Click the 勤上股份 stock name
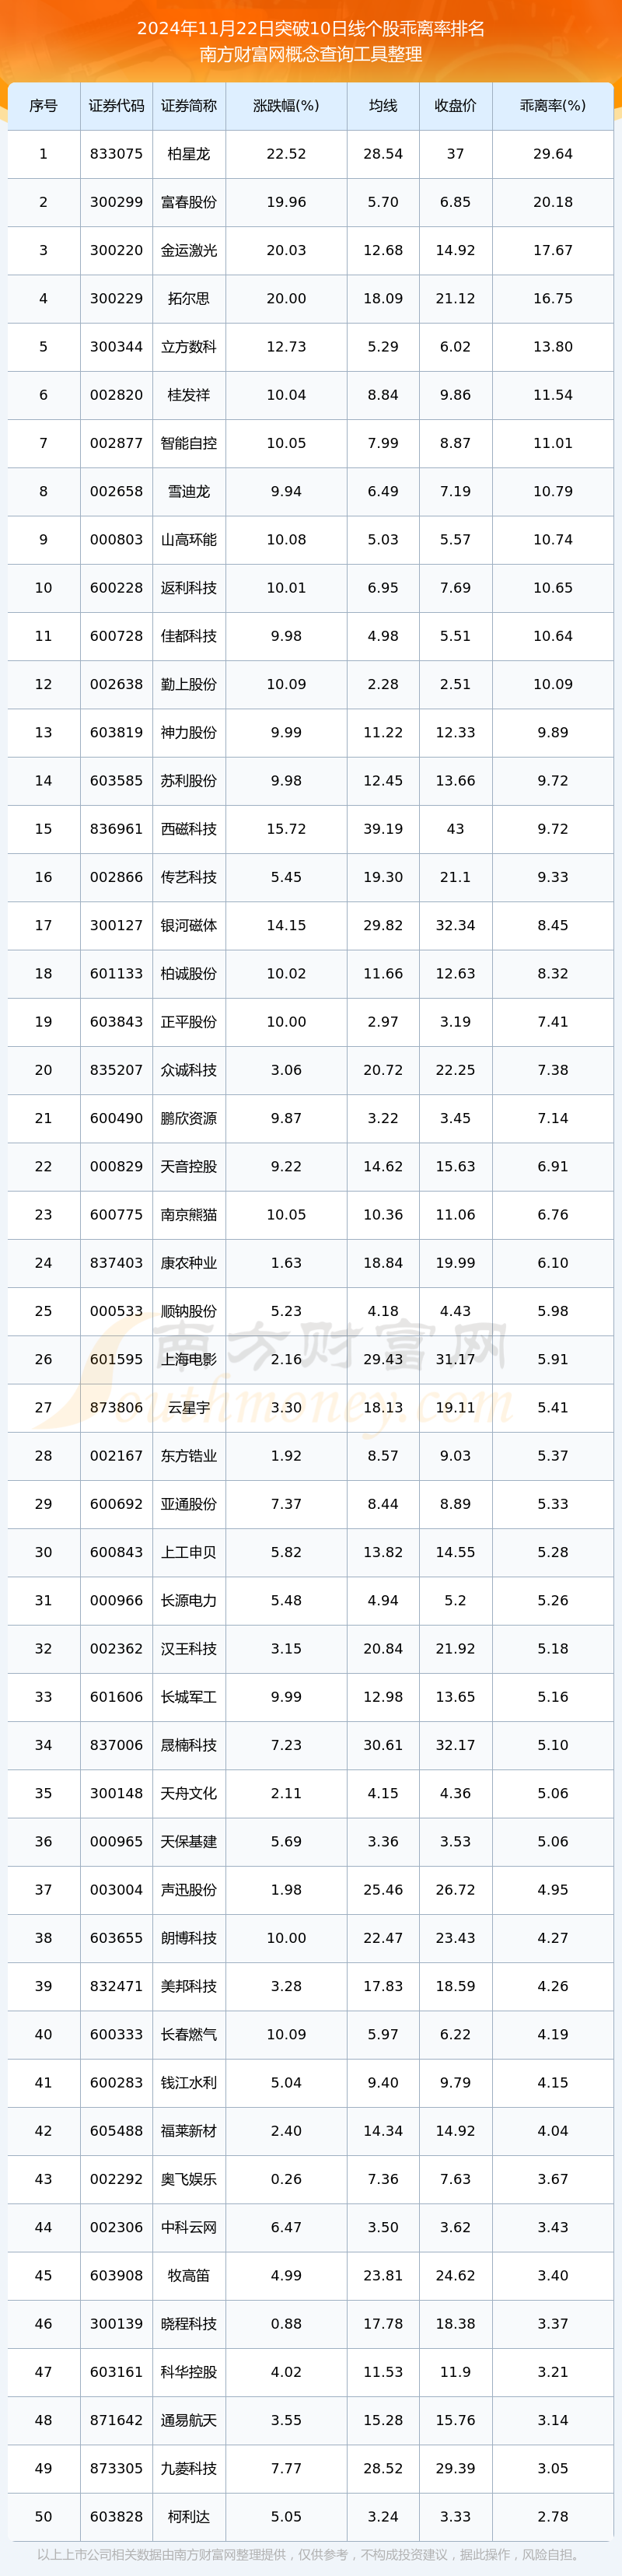Screen dimensions: 622x2576 point(189,684)
